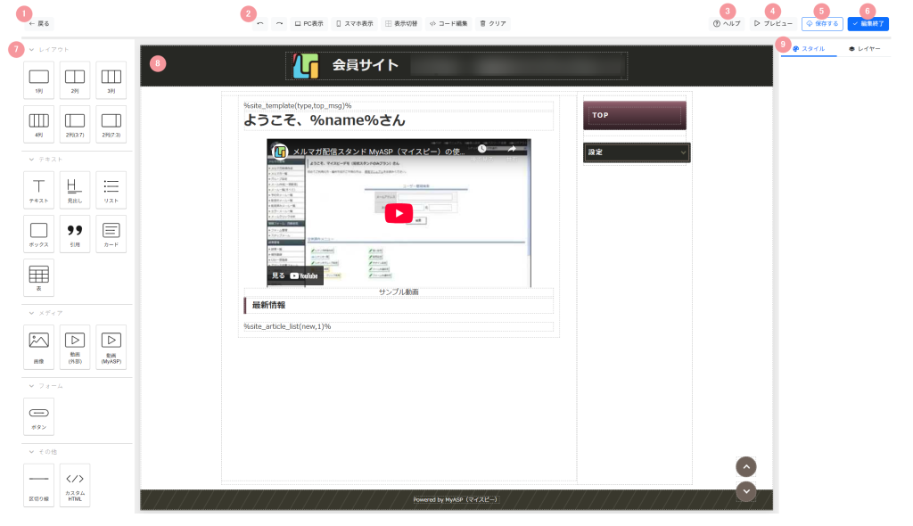Screen dimensions: 913x526
Task: Click the 保存する save button
Action: (822, 24)
